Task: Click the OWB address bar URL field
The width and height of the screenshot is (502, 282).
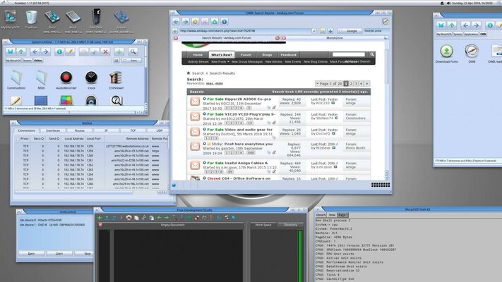Action: 245,31
